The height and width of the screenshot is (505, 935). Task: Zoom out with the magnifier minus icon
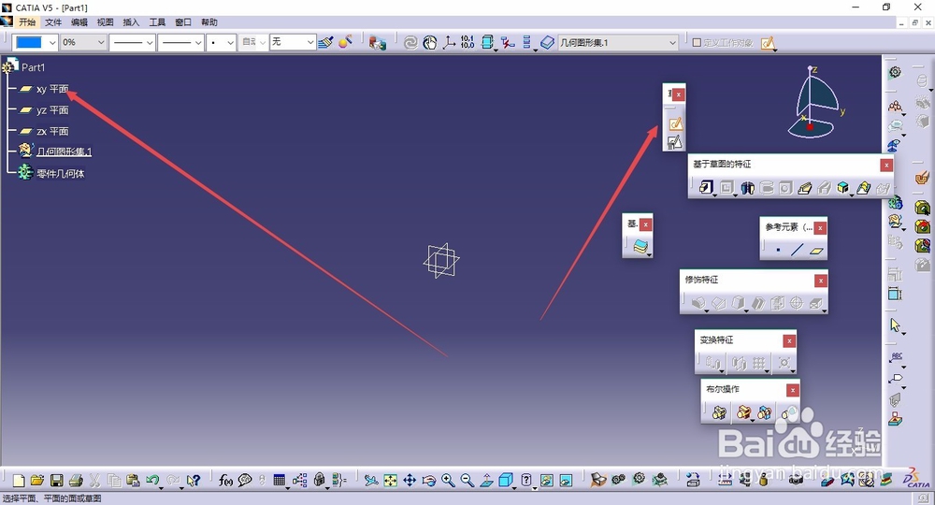click(x=467, y=481)
